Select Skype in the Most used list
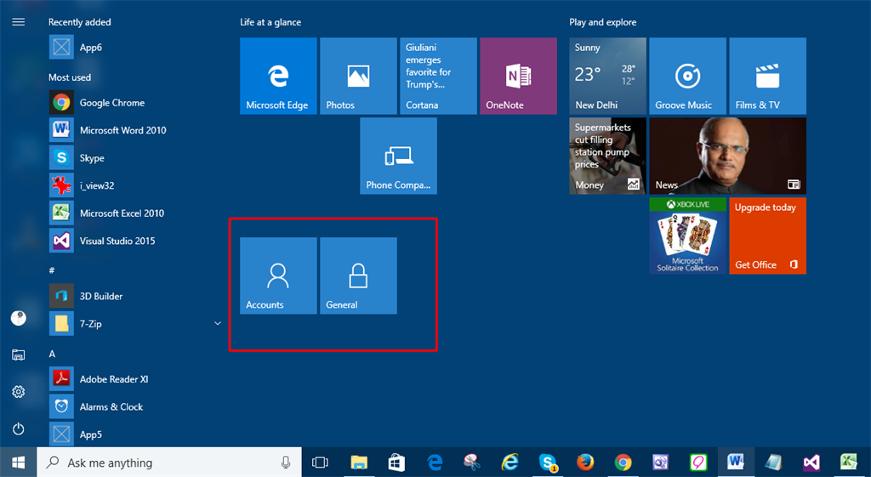Viewport: 871px width, 477px height. pyautogui.click(x=92, y=158)
